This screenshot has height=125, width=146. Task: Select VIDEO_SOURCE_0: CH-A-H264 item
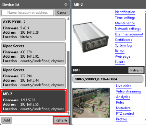click(108, 79)
